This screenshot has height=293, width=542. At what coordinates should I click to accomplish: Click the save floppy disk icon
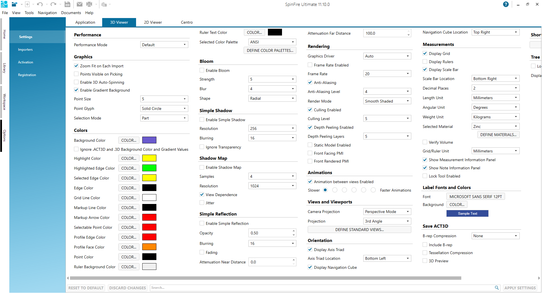67,4
